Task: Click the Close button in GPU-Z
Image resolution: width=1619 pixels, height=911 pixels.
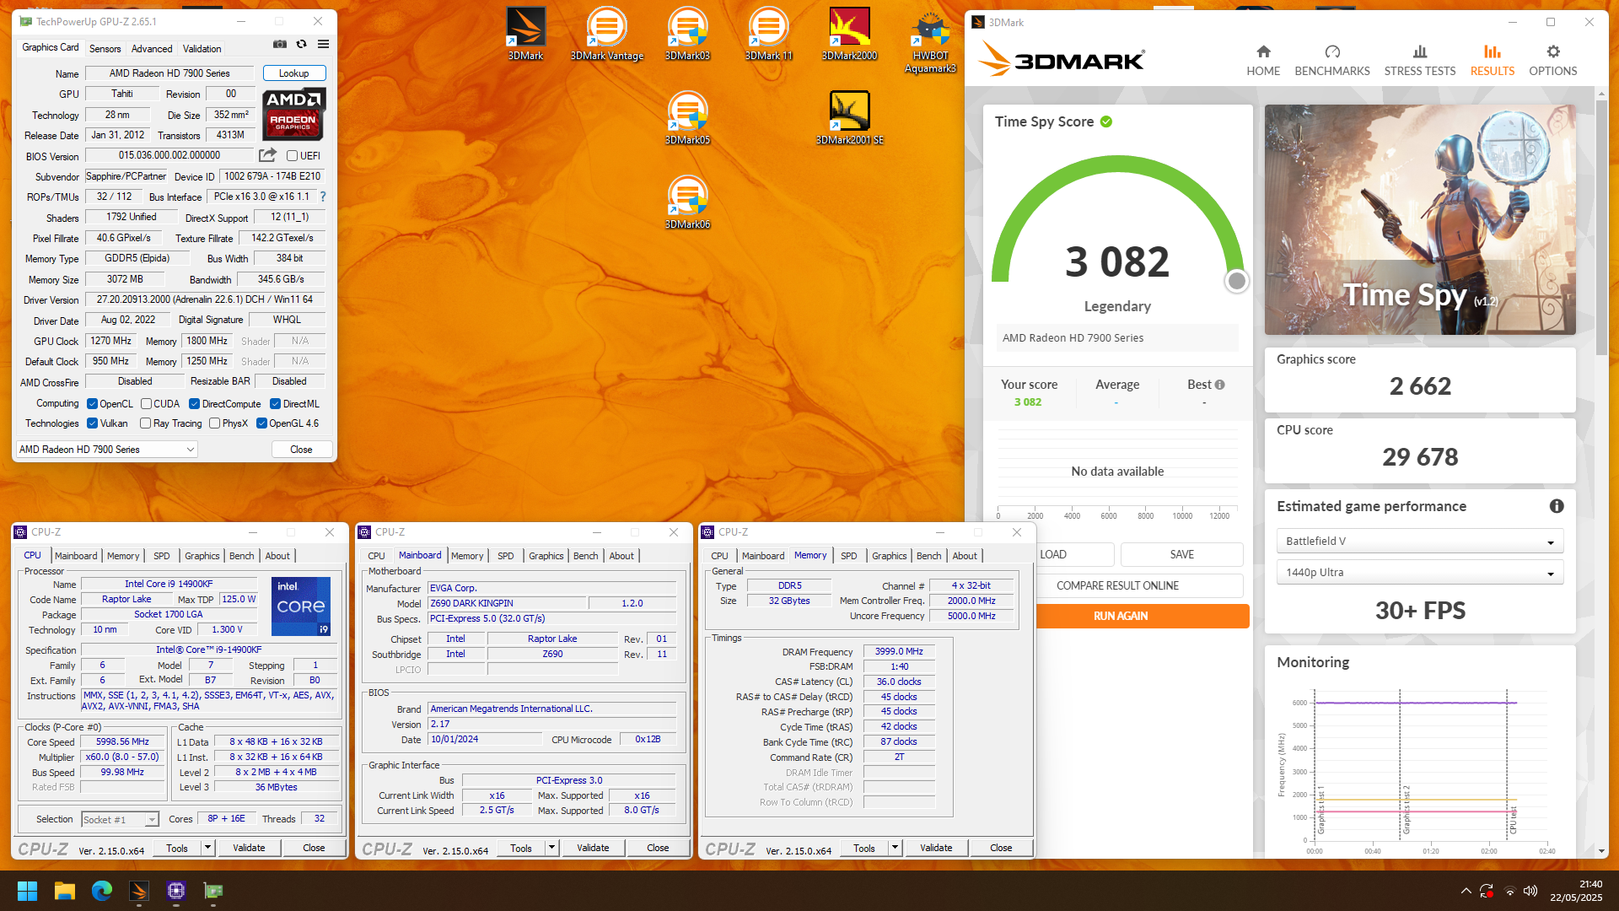Action: pyautogui.click(x=301, y=450)
